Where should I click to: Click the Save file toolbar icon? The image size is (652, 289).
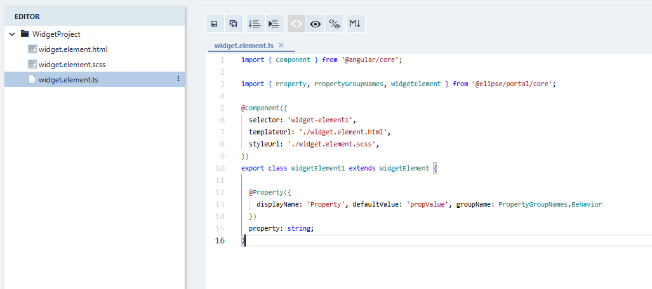(214, 24)
